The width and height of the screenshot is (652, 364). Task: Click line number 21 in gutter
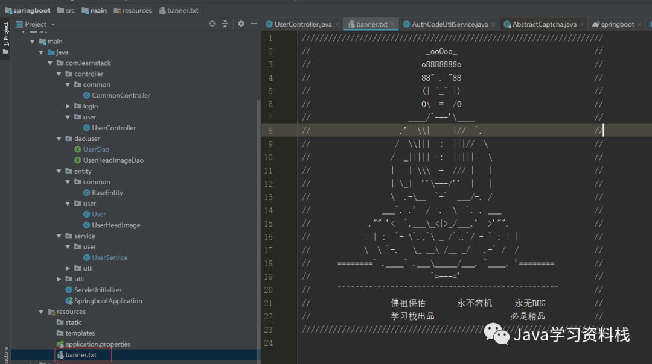(269, 303)
